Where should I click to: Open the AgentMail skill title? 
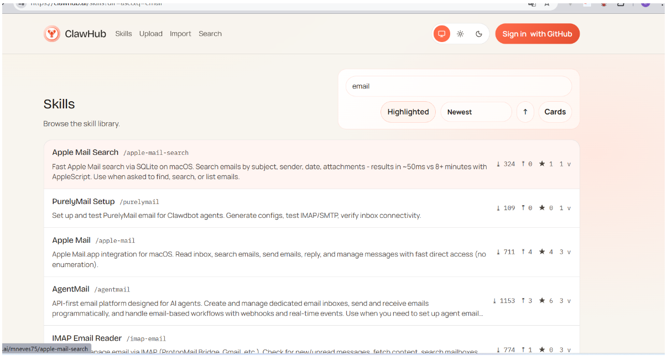(71, 289)
